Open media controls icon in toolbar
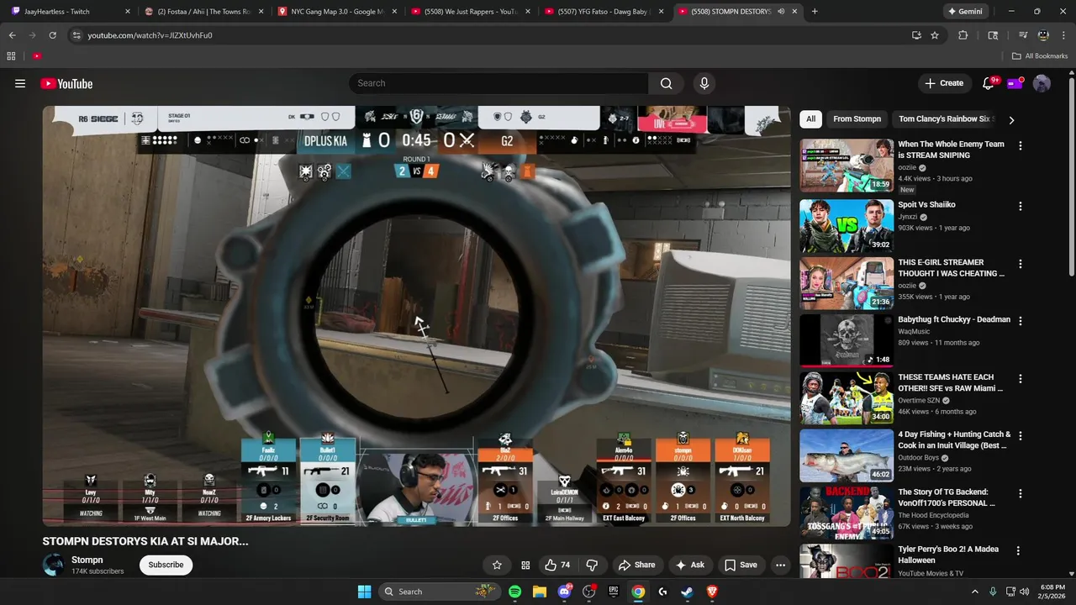The image size is (1076, 605). [x=1023, y=35]
